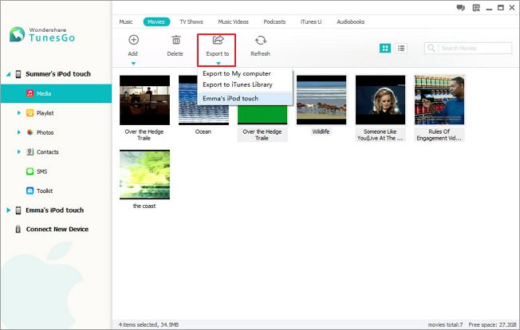Click the search magnifier icon
The height and width of the screenshot is (330, 520).
(x=431, y=49)
